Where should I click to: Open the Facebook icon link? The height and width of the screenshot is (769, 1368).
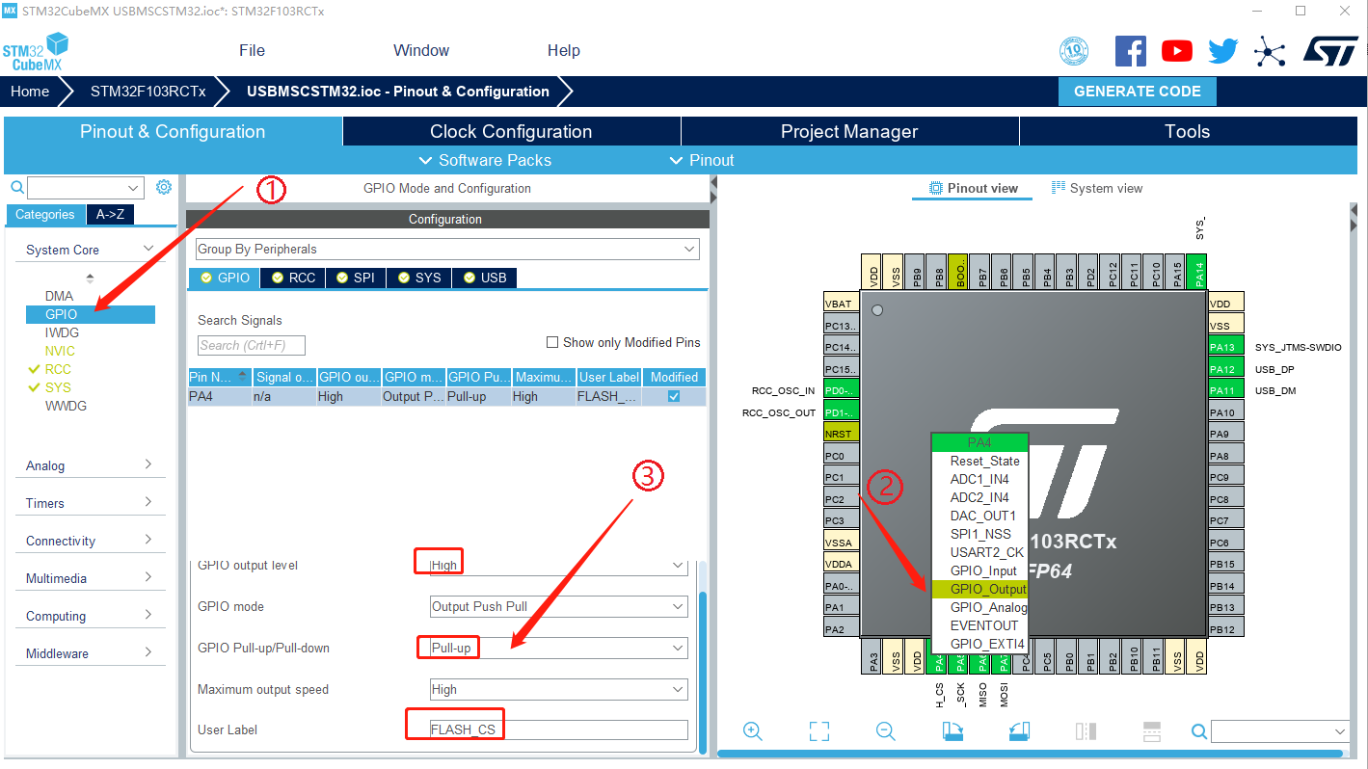(1130, 51)
